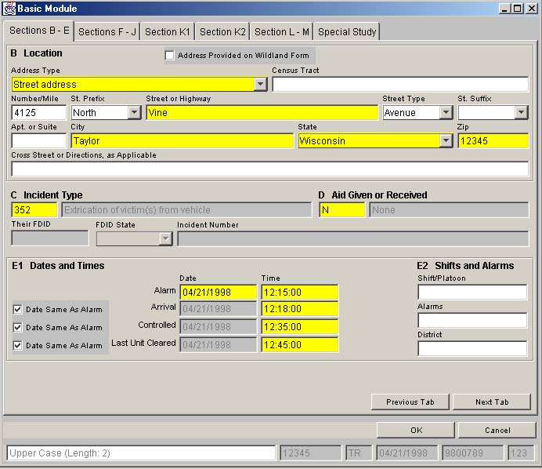
Task: Check Address Provided on Wildland Form
Action: point(169,56)
